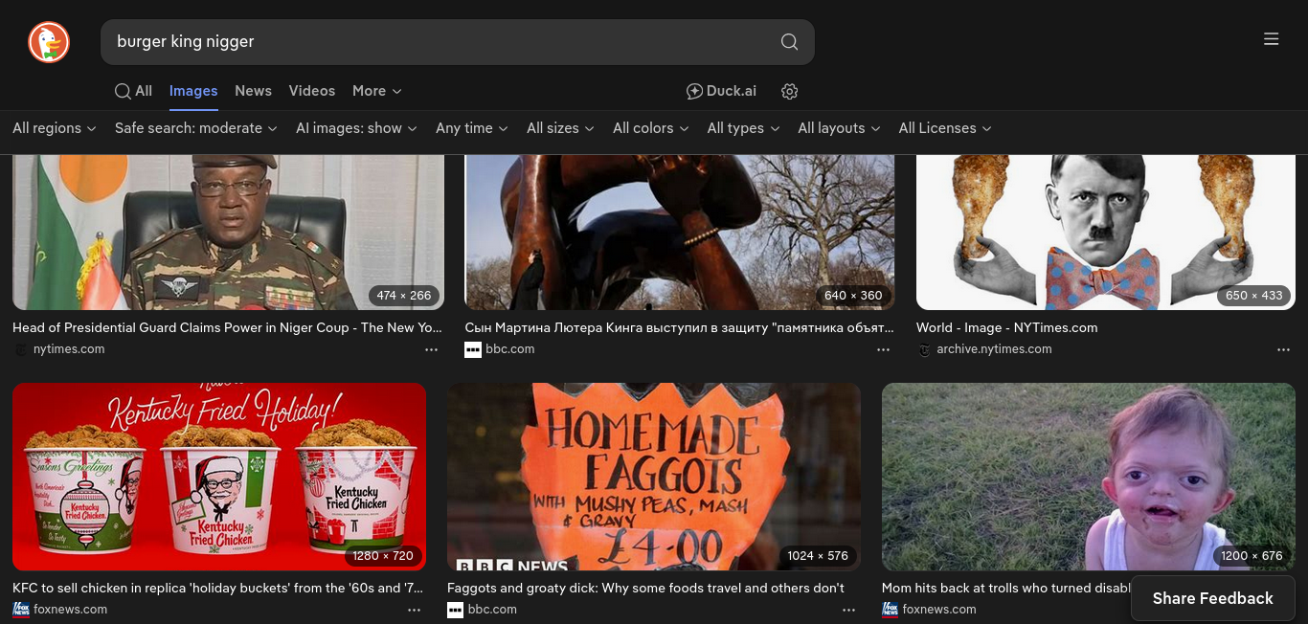The height and width of the screenshot is (624, 1308).
Task: Open World - Image - NYTimes.com link
Action: (1007, 327)
